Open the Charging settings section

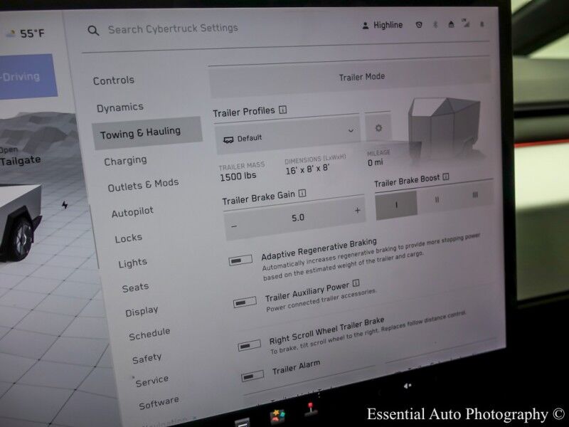[x=125, y=162]
